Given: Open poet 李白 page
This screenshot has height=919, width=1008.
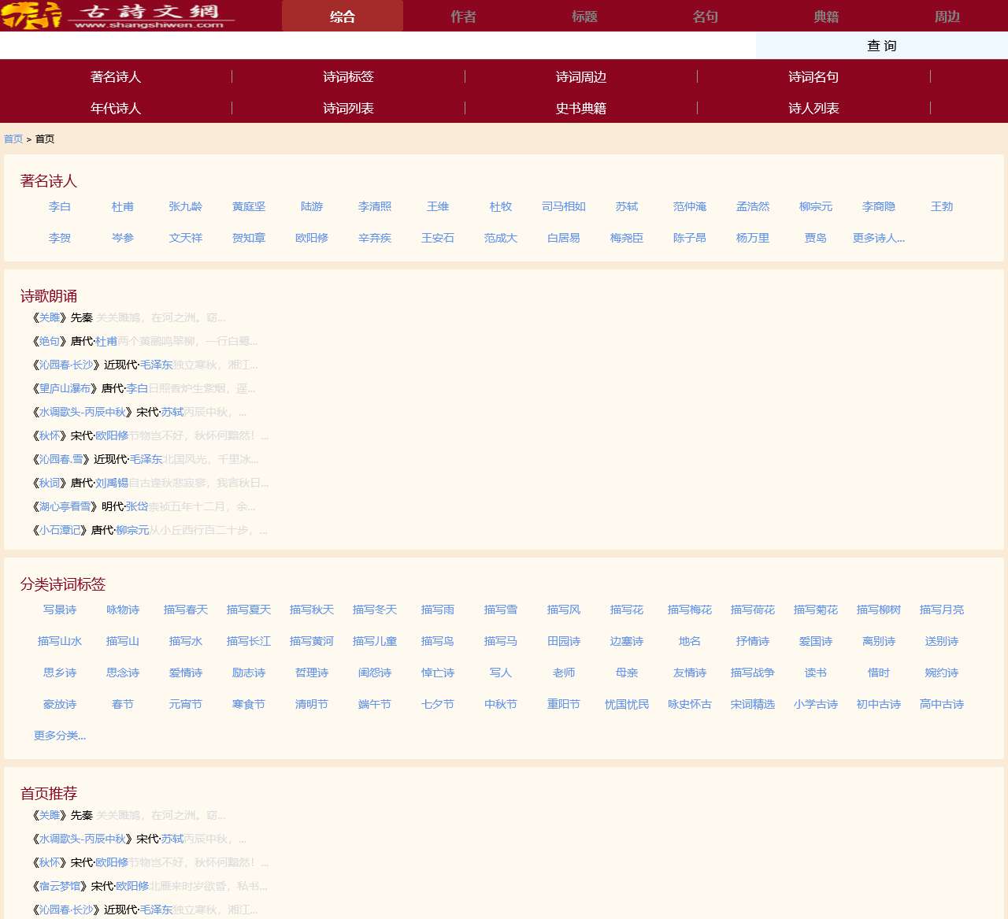Looking at the screenshot, I should [x=60, y=206].
